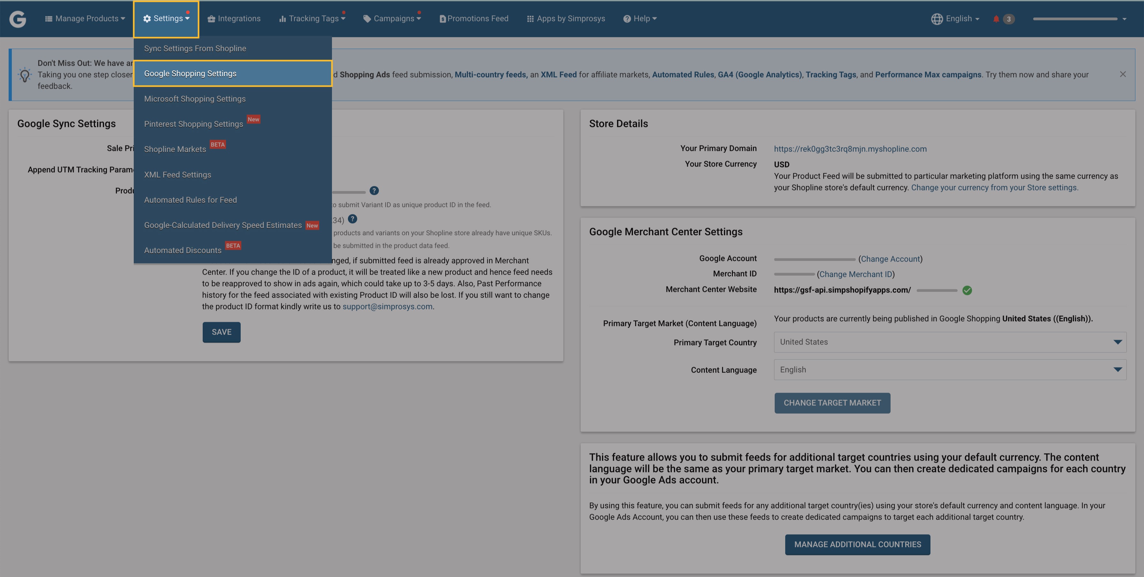Expand the Tracking Tags menu

(312, 18)
